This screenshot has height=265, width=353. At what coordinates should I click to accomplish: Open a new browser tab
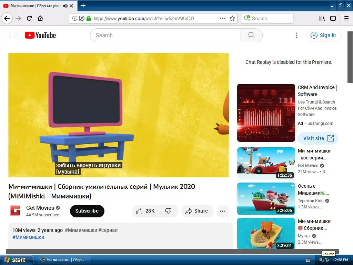click(x=83, y=6)
